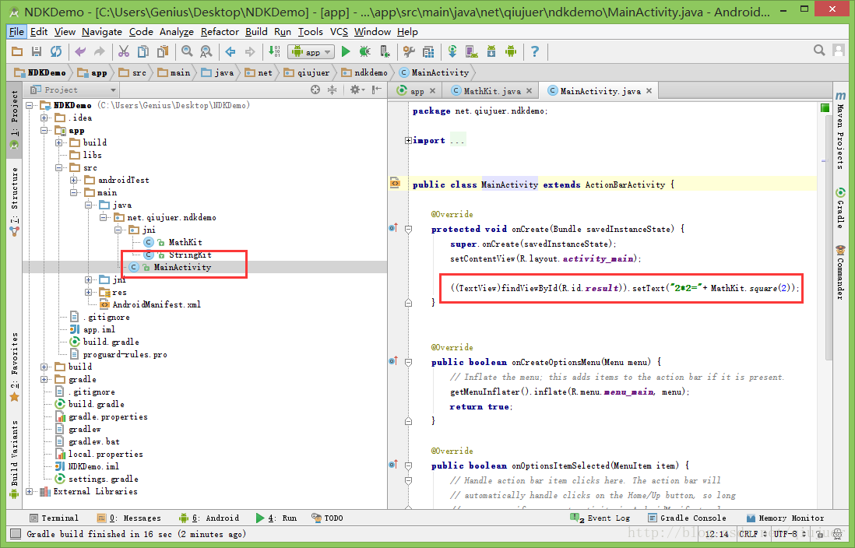Open the AVD Manager icon
This screenshot has width=855, height=548.
(472, 52)
